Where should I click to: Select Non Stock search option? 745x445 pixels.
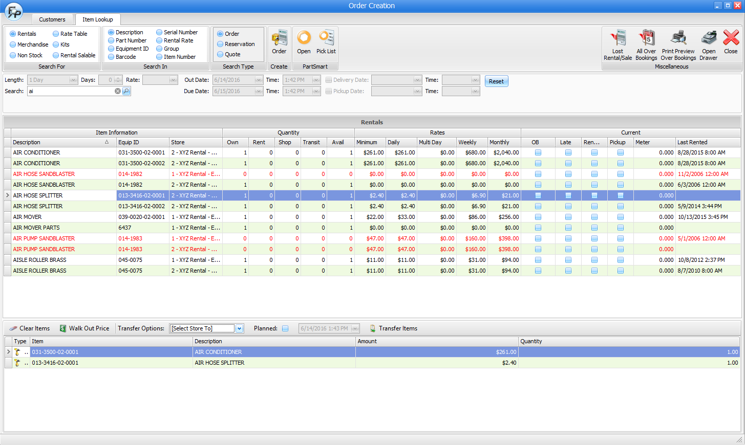click(13, 55)
